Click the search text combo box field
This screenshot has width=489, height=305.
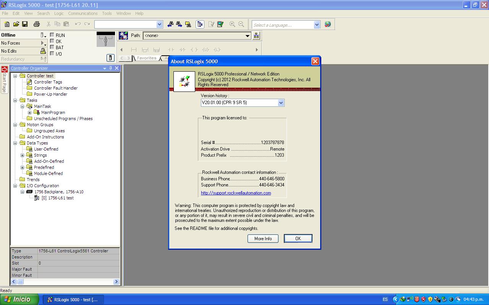pyautogui.click(x=126, y=24)
